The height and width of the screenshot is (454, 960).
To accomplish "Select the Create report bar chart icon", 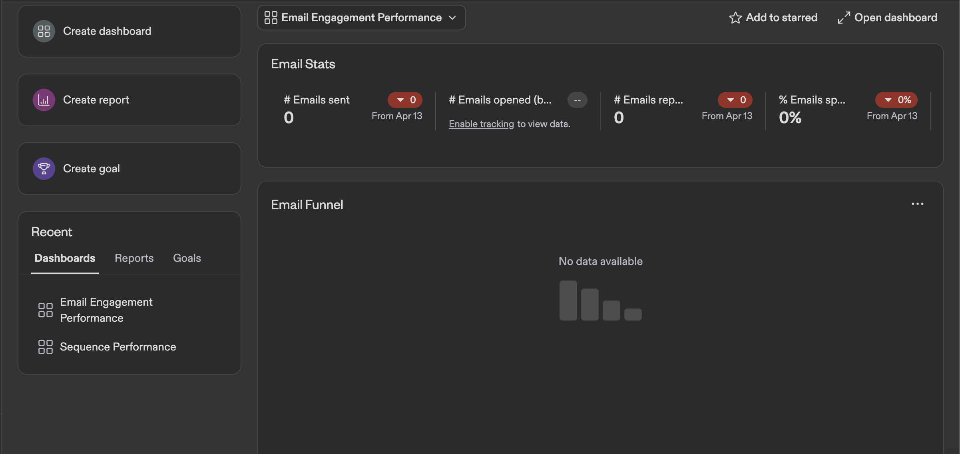I will pyautogui.click(x=44, y=100).
